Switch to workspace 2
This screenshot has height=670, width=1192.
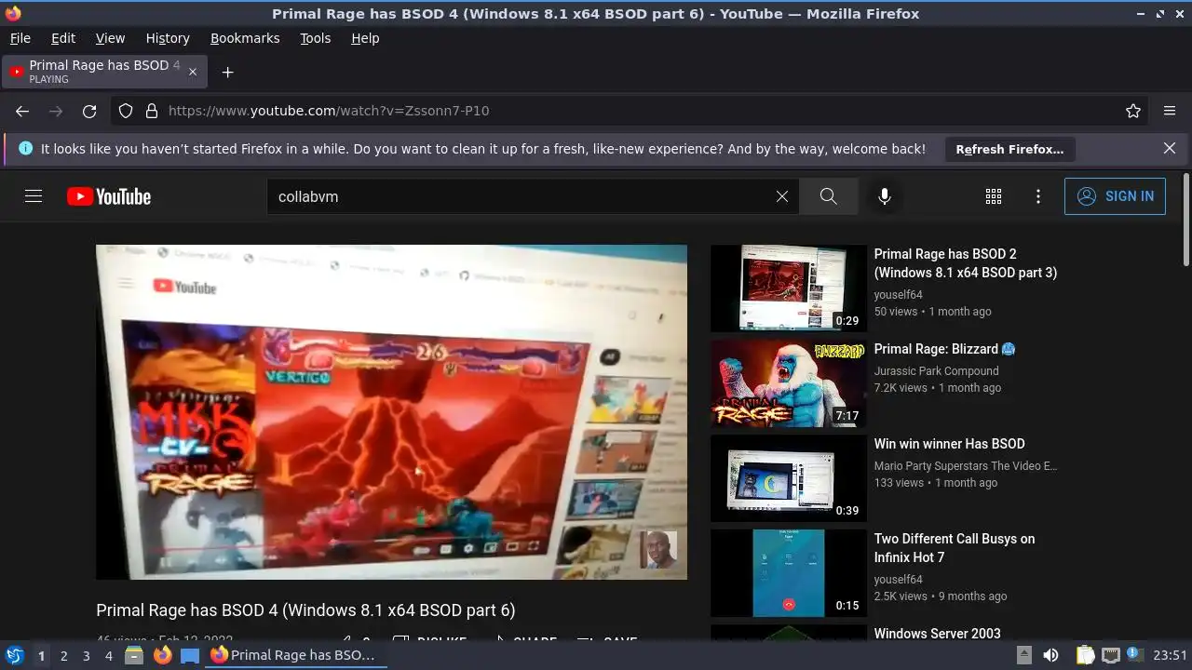(63, 656)
